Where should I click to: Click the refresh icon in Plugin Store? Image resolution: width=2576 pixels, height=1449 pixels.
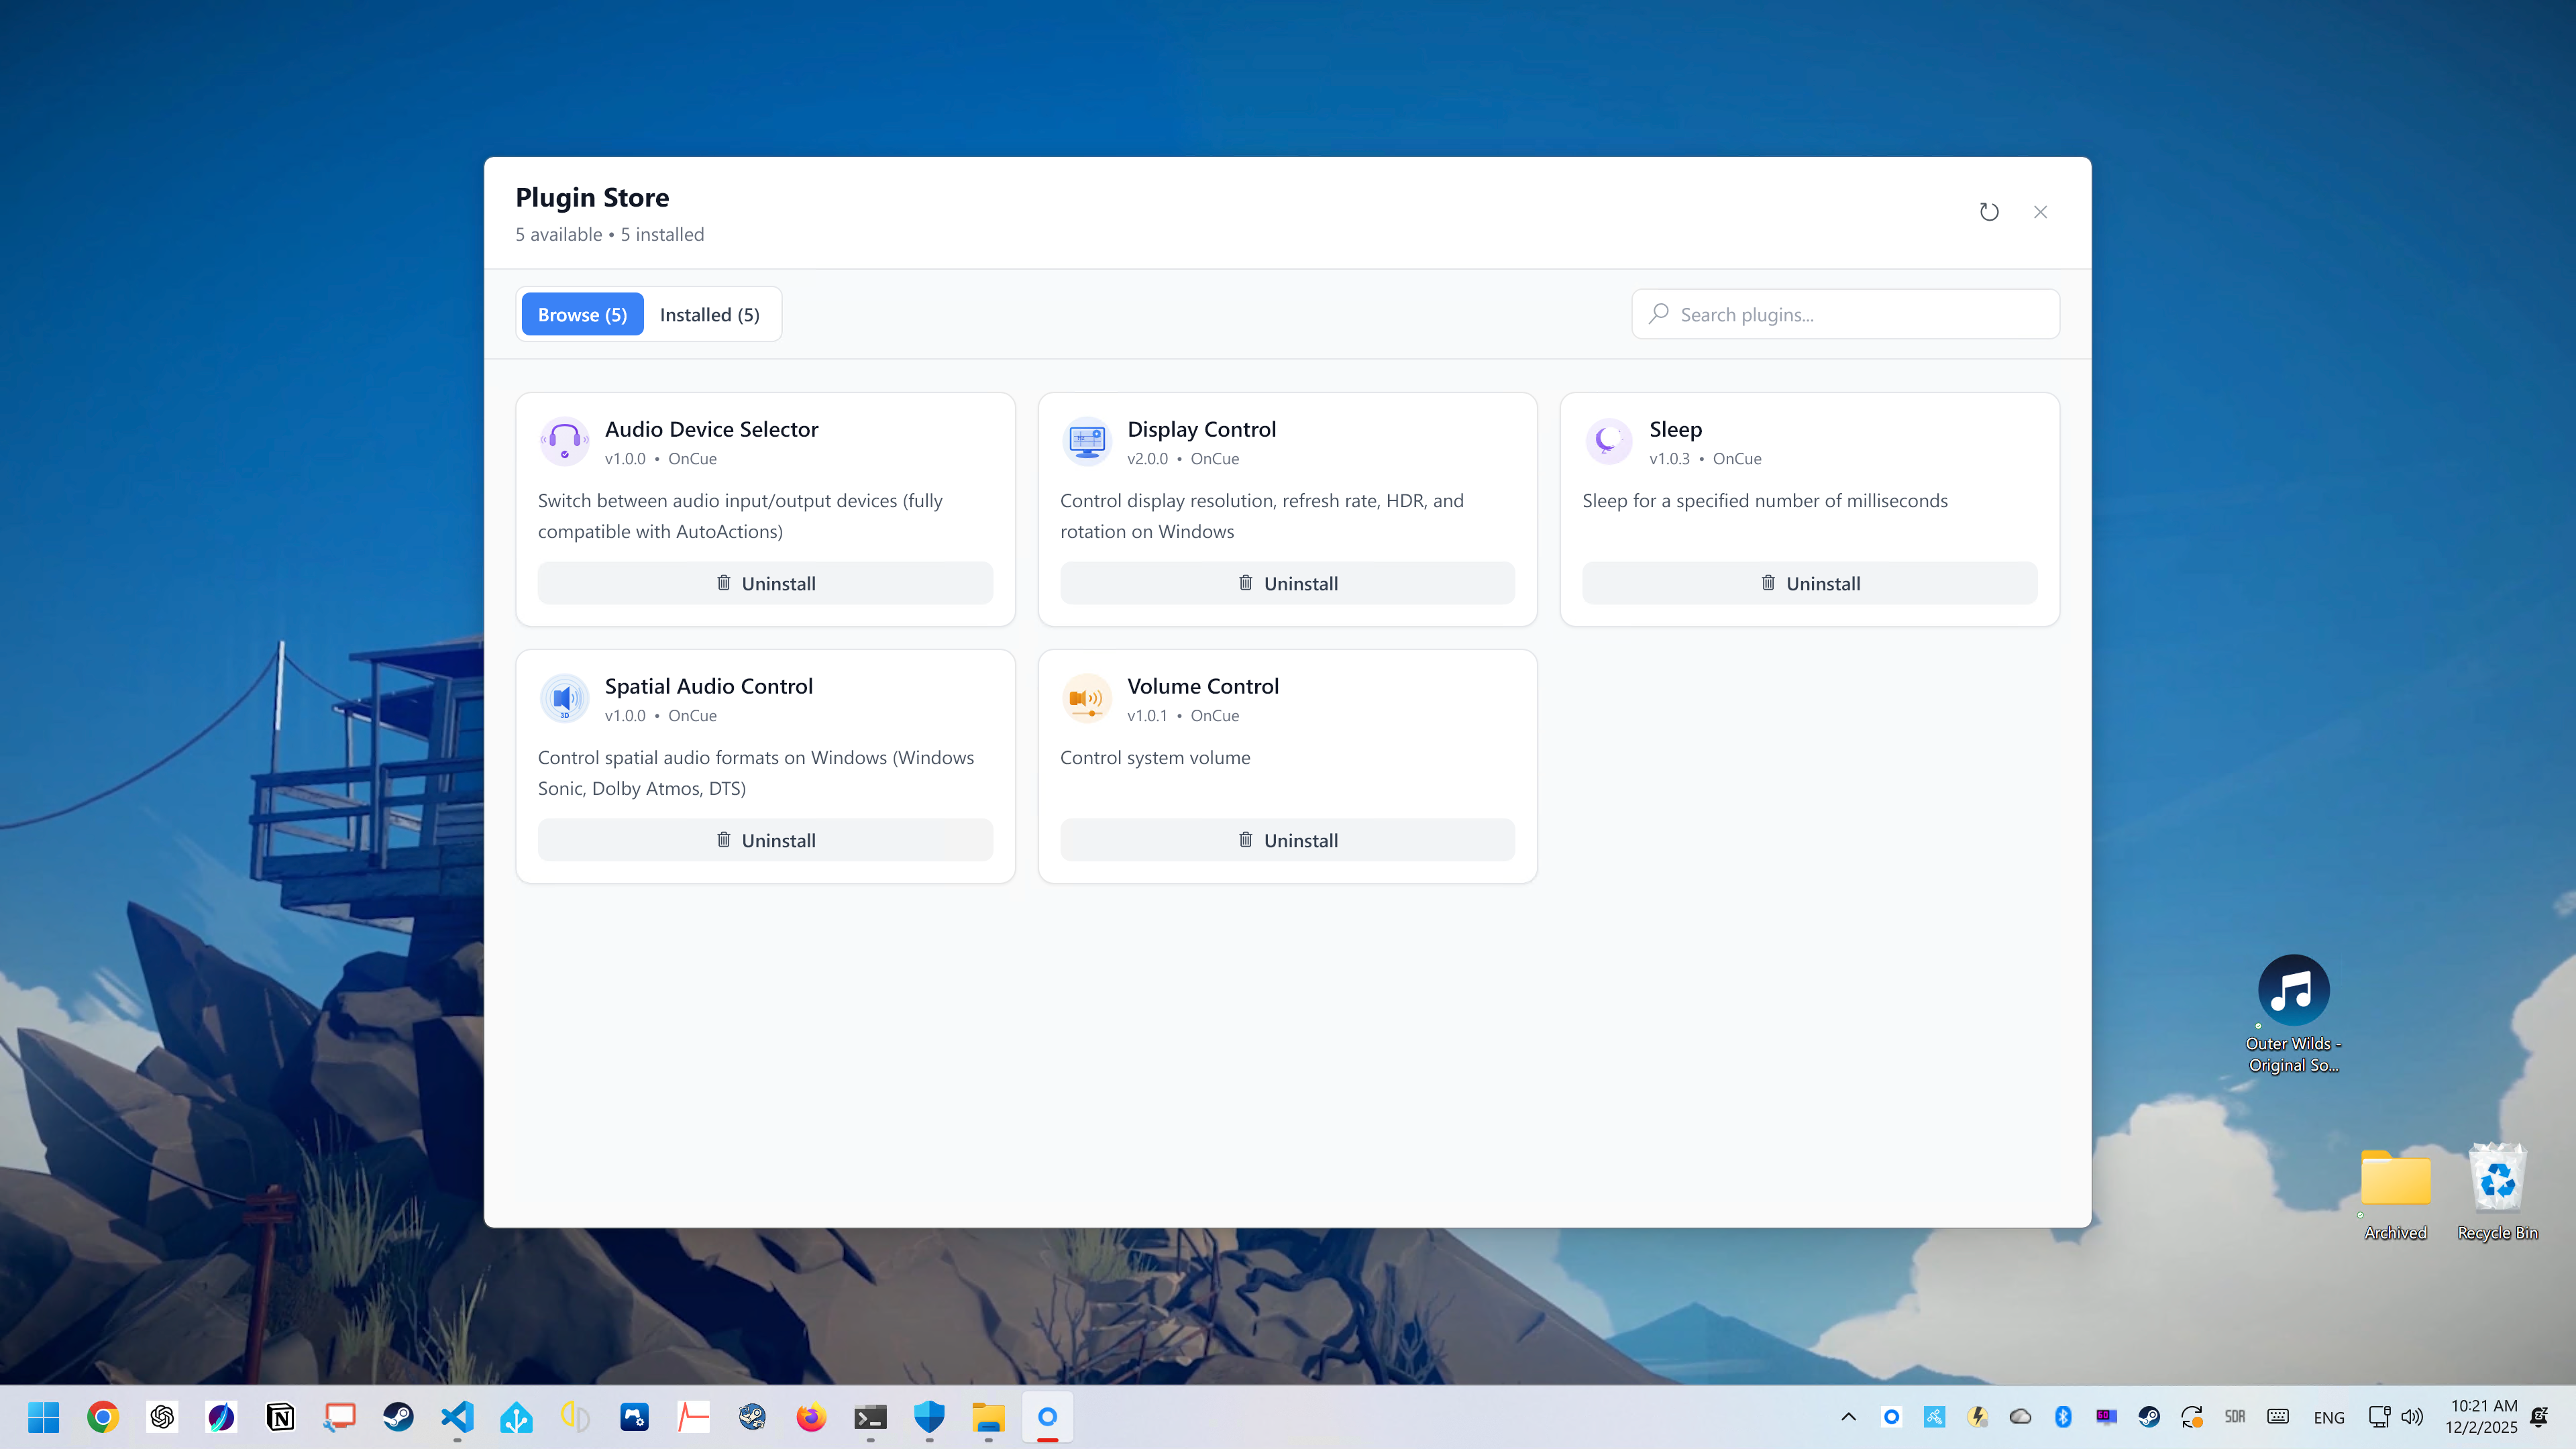[x=1989, y=212]
